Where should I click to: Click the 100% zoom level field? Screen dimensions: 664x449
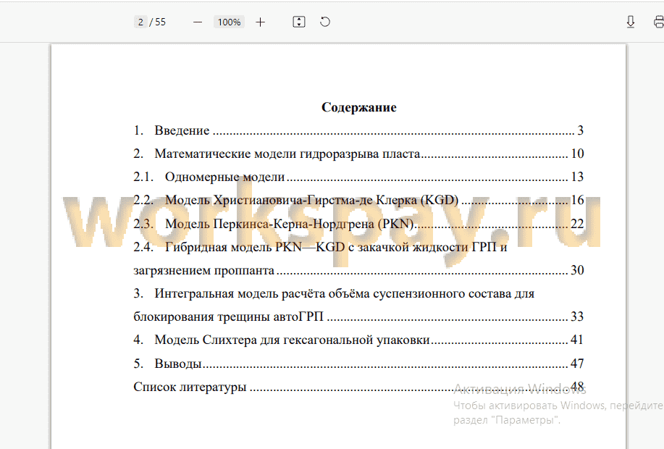pos(229,22)
